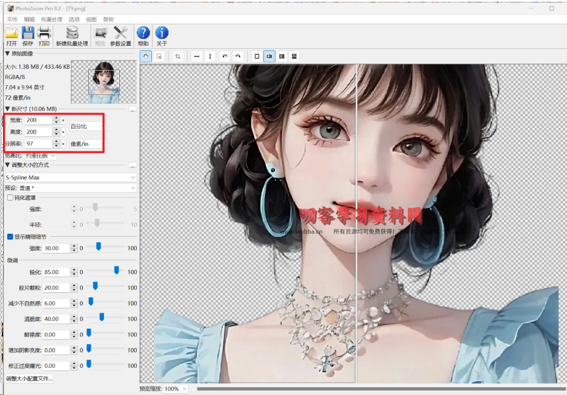This screenshot has height=395, width=567.
Task: Uncheck the 显示精细细节 checkbox
Action: [x=10, y=237]
